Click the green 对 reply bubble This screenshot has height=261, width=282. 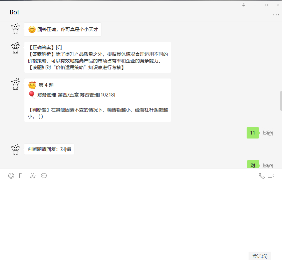pyautogui.click(x=253, y=165)
